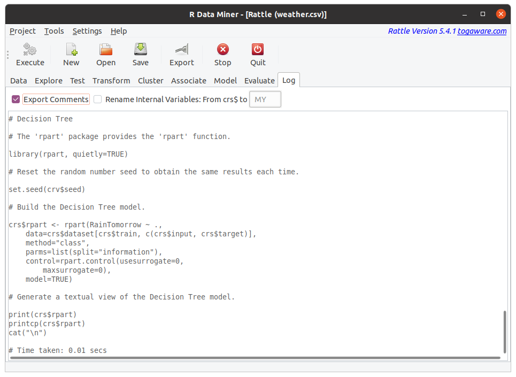Image resolution: width=516 pixels, height=377 pixels.
Task: Switch to the Explore tab
Action: 49,81
